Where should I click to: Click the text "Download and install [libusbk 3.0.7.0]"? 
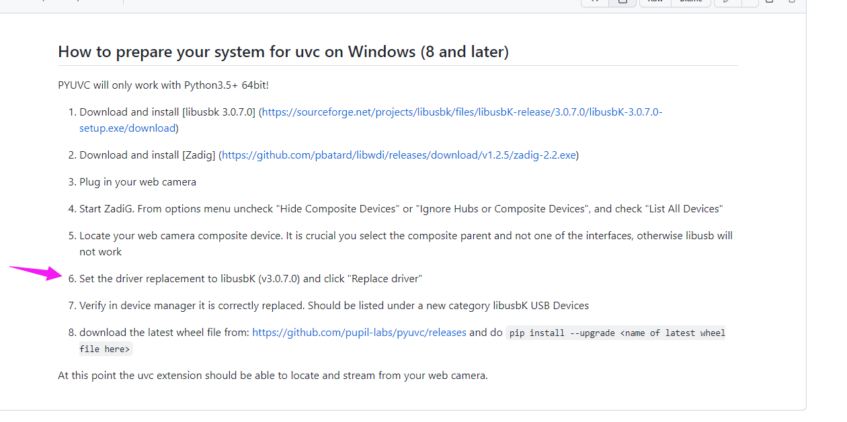click(167, 112)
